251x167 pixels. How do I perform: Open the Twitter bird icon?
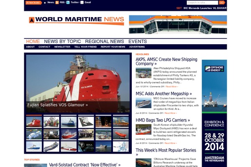(x=68, y=3)
